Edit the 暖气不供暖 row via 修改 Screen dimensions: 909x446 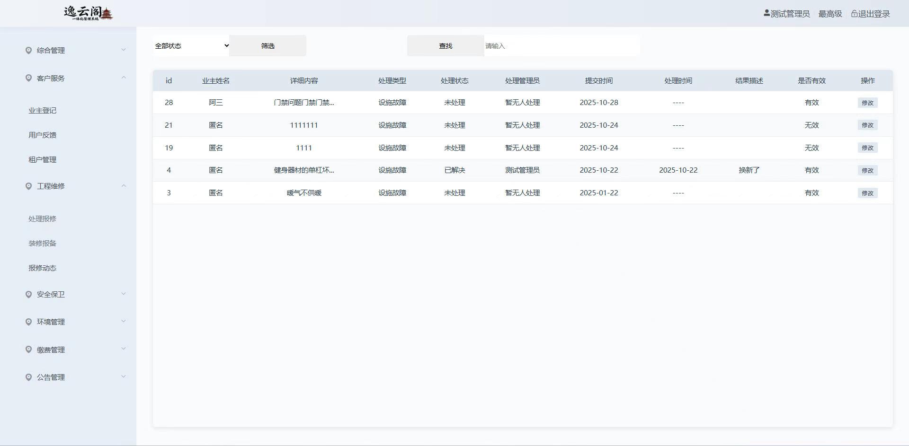point(867,193)
